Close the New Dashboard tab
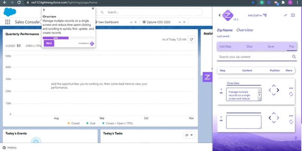This screenshot has height=151, width=302. [136, 22]
